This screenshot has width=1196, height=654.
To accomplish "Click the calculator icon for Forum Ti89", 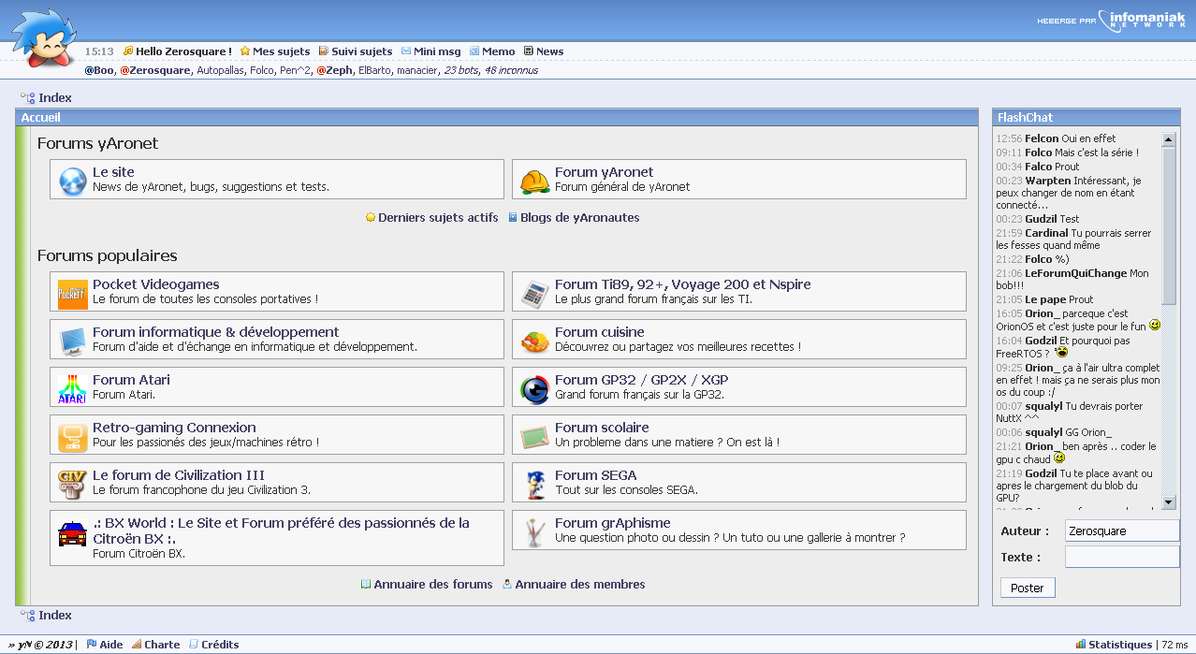I will pyautogui.click(x=534, y=294).
